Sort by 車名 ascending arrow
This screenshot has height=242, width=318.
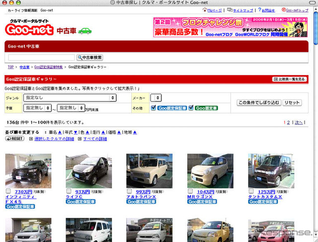(60, 133)
